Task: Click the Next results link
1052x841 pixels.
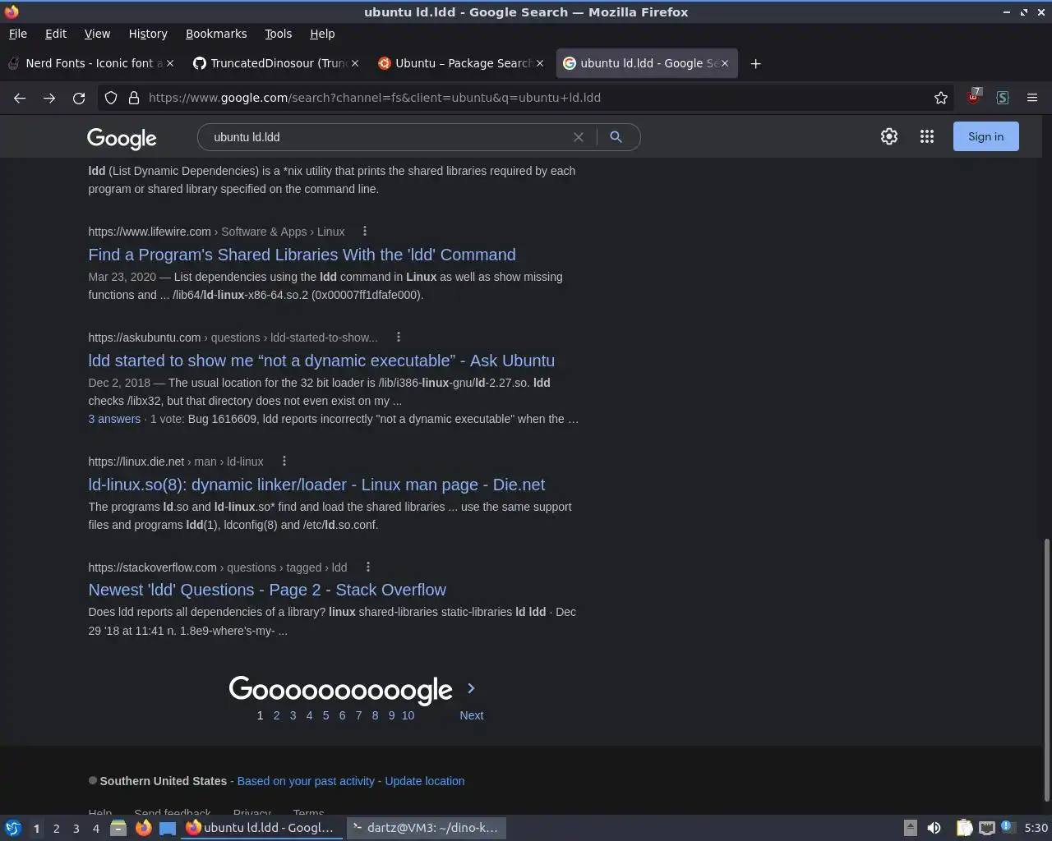Action: coord(472,715)
